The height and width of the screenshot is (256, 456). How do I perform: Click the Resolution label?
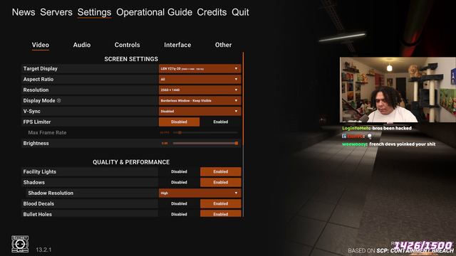(36, 90)
